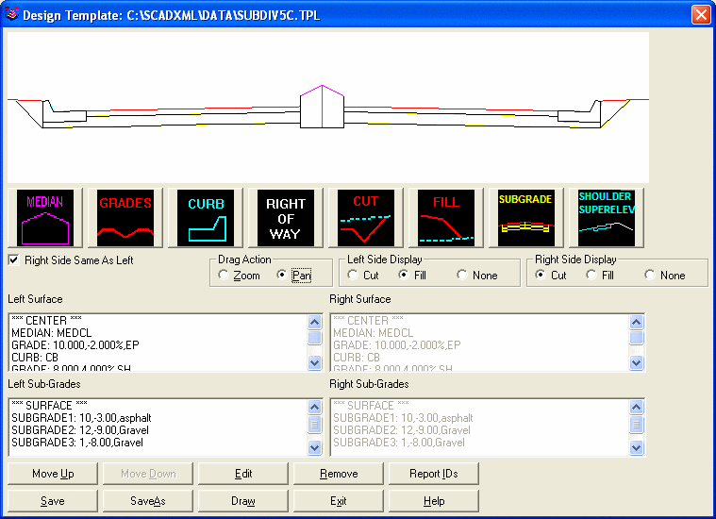Open SHOULDER SUPERELEV icon

pyautogui.click(x=607, y=218)
